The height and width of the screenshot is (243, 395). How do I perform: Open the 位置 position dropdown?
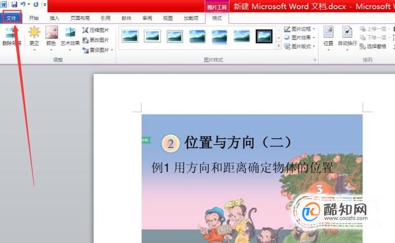pyautogui.click(x=328, y=38)
